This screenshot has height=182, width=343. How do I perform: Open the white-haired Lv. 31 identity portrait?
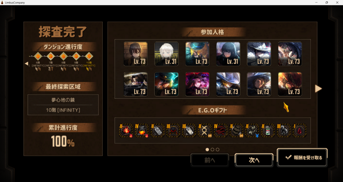[166, 54]
